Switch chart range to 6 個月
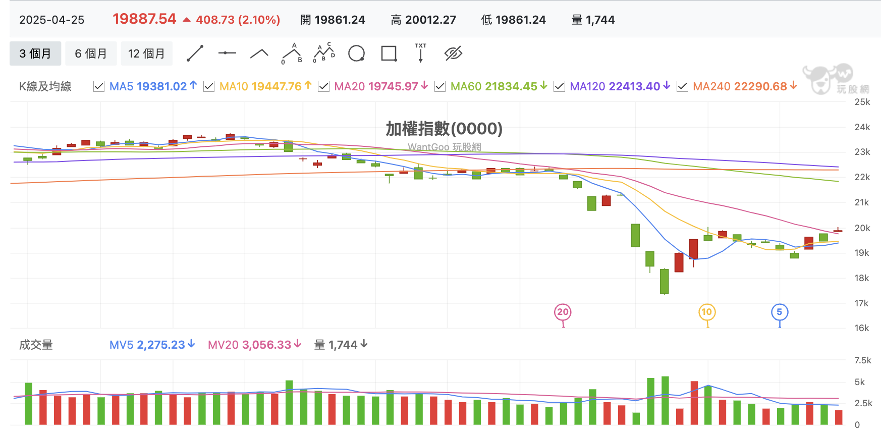This screenshot has height=434, width=881. [x=91, y=53]
